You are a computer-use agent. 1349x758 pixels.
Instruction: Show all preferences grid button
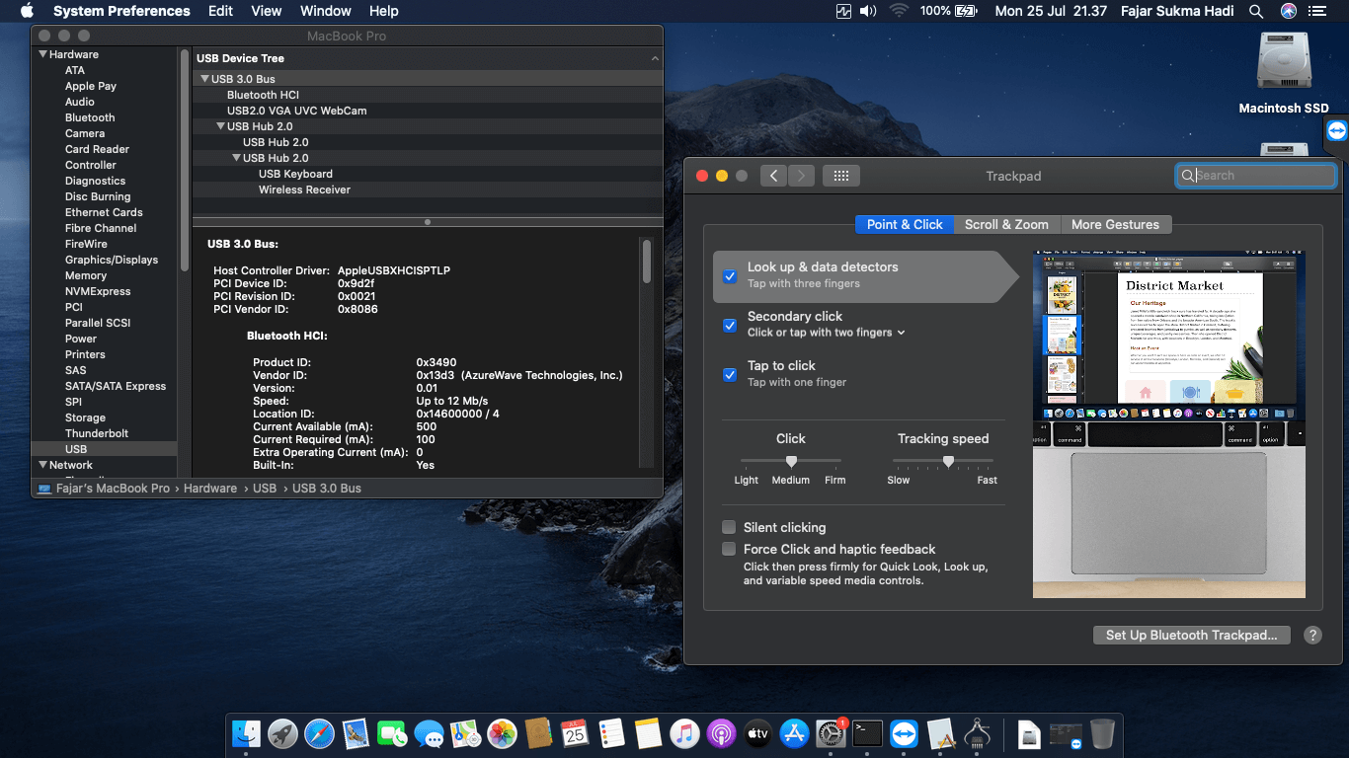coord(841,176)
